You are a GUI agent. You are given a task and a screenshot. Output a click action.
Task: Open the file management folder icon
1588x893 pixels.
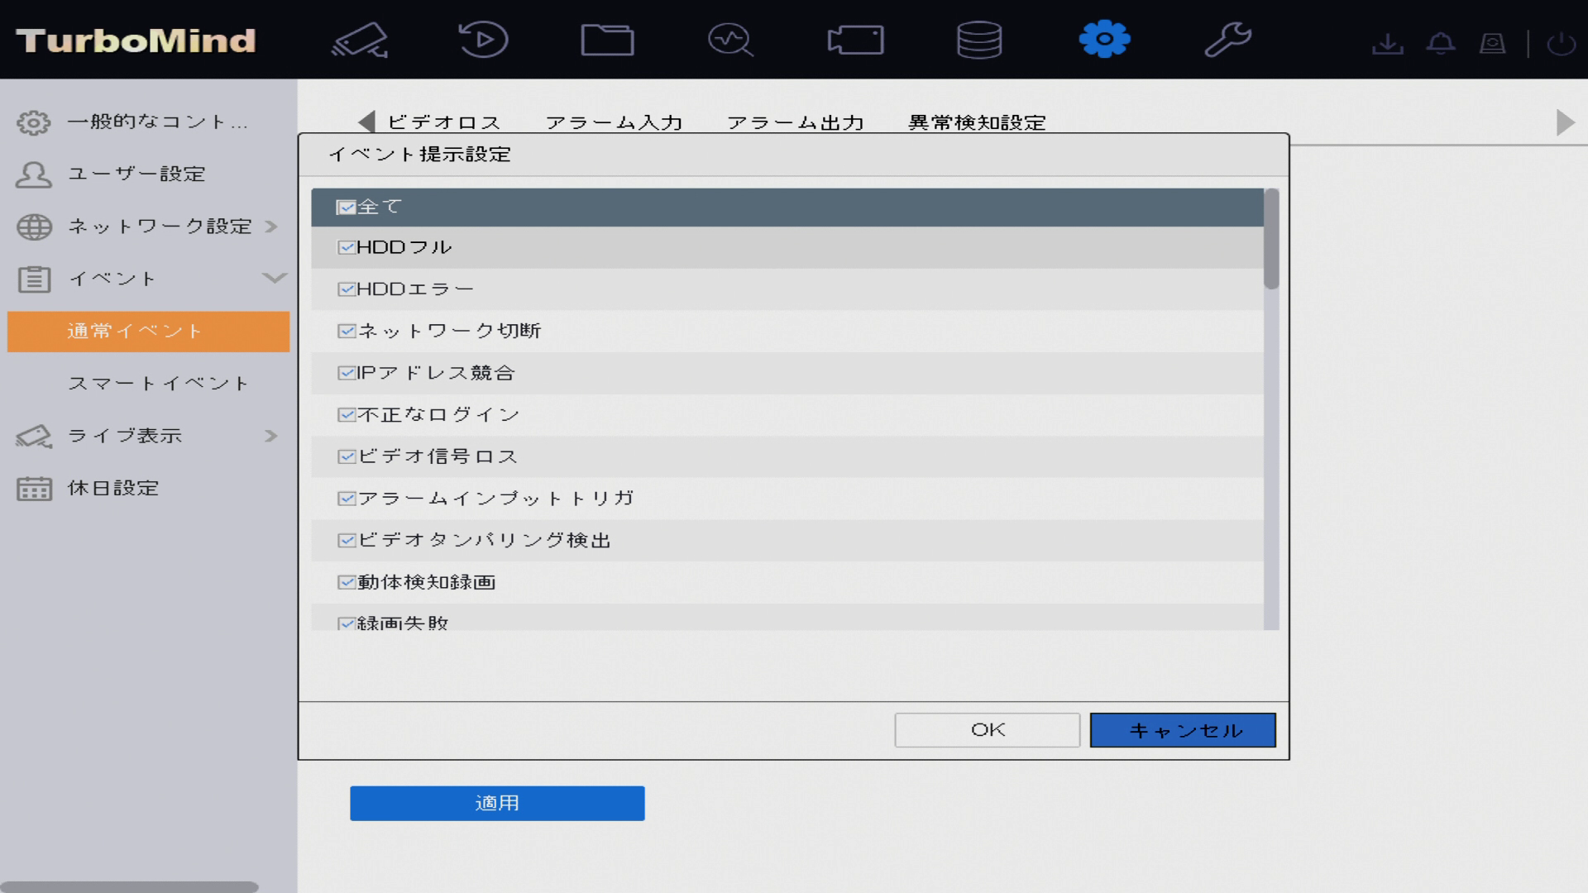(x=607, y=40)
